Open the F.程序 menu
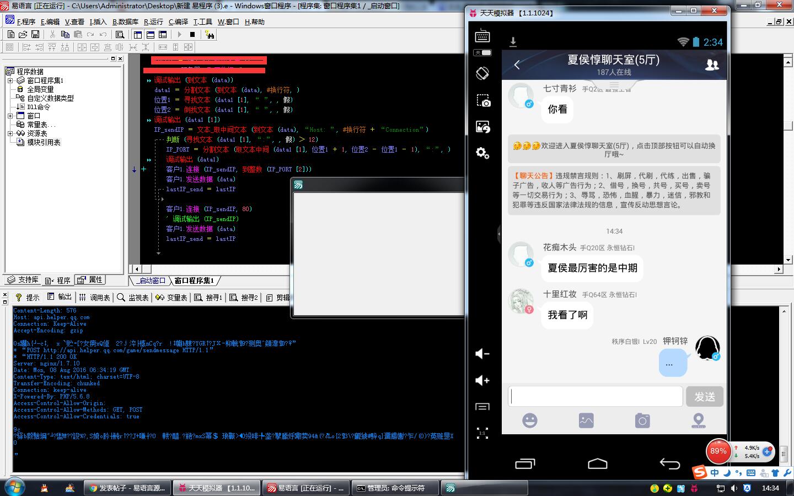Screen dimensions: 794x496 click(x=26, y=22)
